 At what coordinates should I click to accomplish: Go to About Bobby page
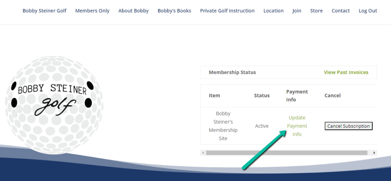click(x=133, y=11)
